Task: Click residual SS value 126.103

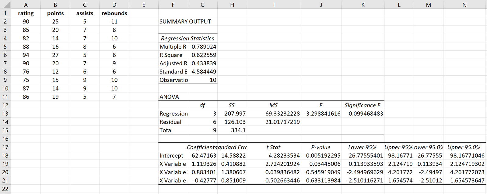Action: (232, 122)
